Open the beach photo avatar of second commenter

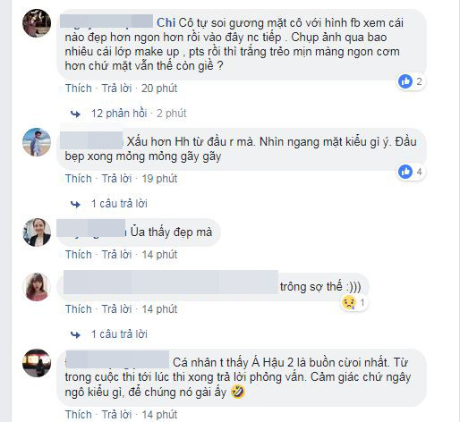pos(37,142)
